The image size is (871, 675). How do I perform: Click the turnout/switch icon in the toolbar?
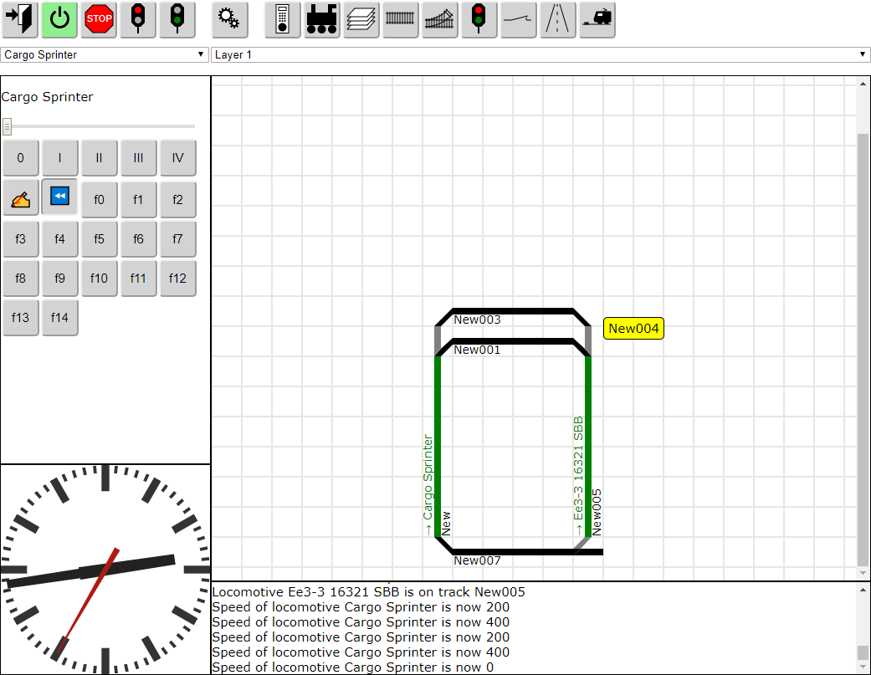(439, 19)
